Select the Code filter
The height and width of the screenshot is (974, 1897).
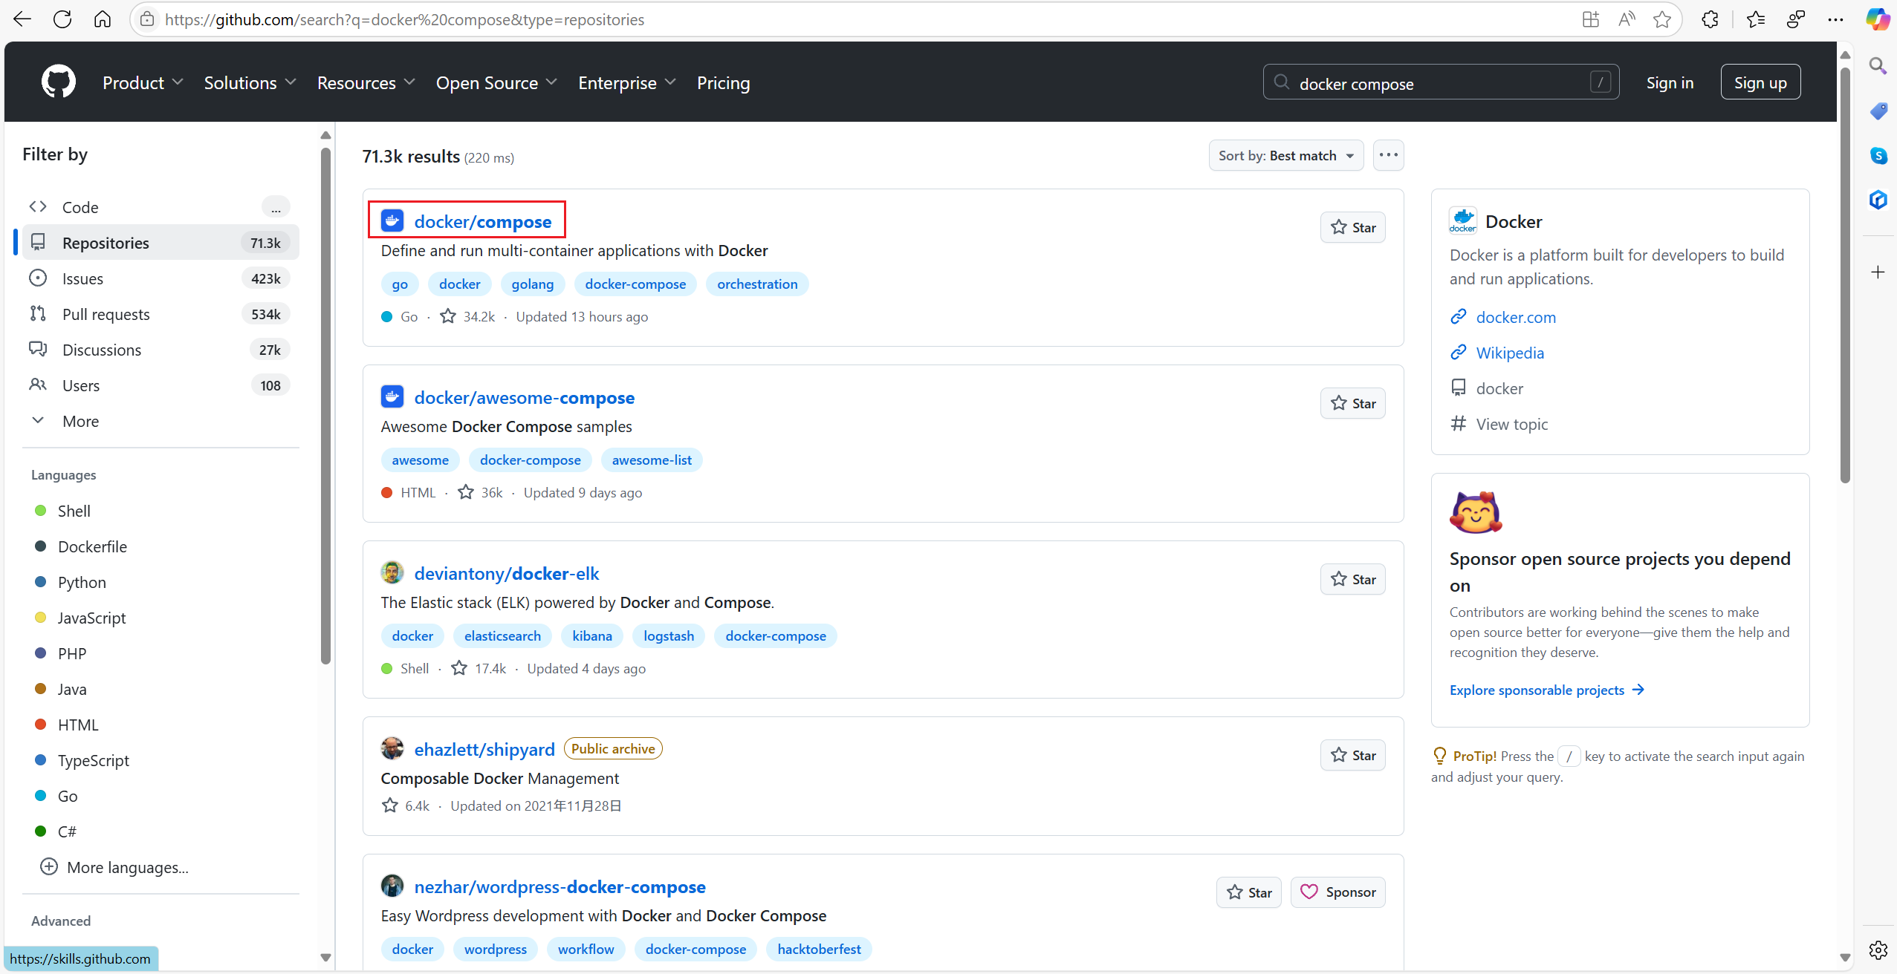(x=160, y=207)
